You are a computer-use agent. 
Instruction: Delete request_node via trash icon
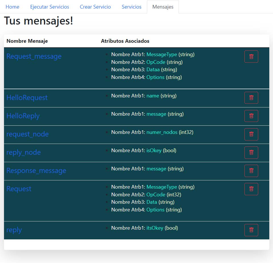tap(251, 134)
